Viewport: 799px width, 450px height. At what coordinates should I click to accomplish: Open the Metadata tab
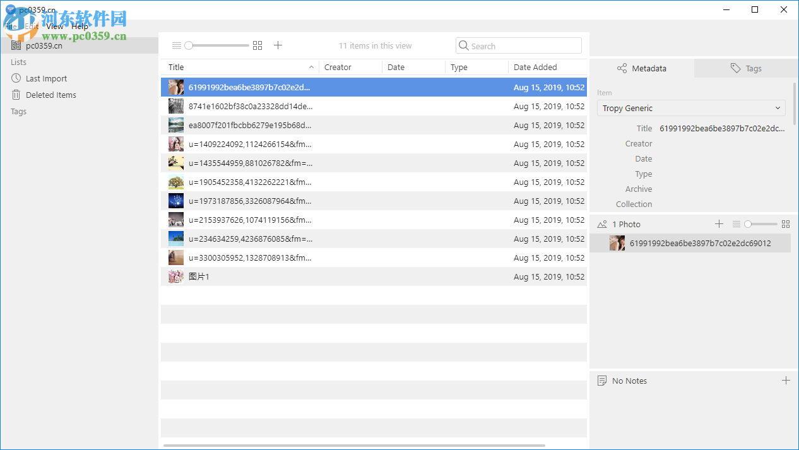point(642,68)
